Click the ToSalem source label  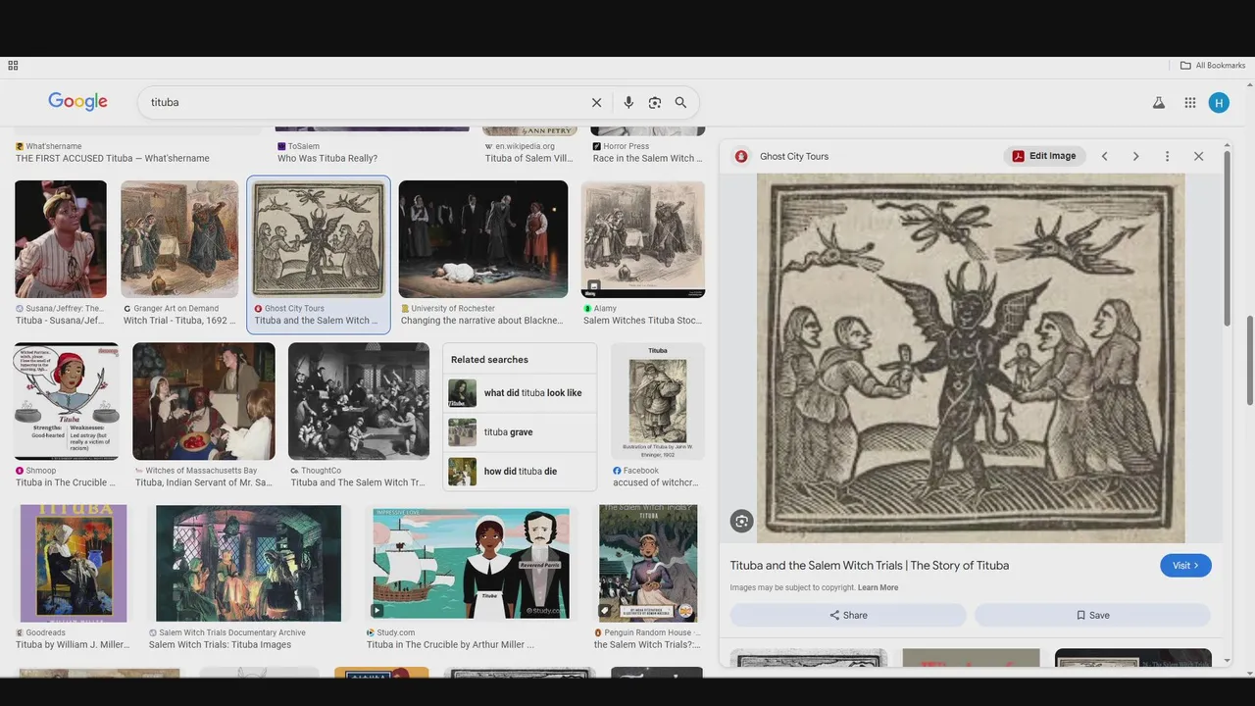click(304, 146)
